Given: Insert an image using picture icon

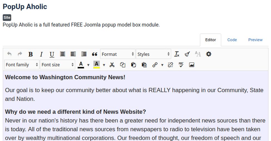Looking at the screenshot, I should tap(192, 65).
